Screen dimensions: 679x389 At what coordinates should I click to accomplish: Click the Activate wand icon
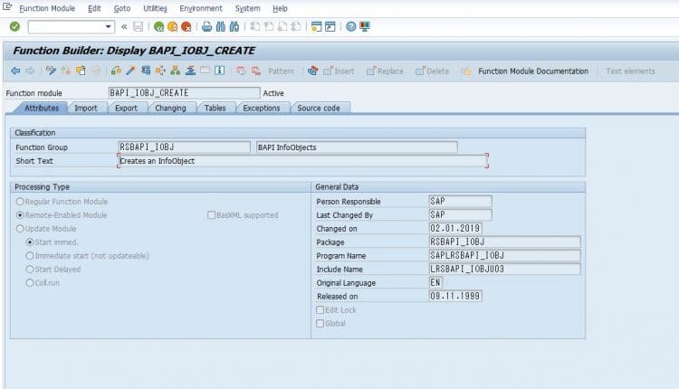pyautogui.click(x=130, y=71)
